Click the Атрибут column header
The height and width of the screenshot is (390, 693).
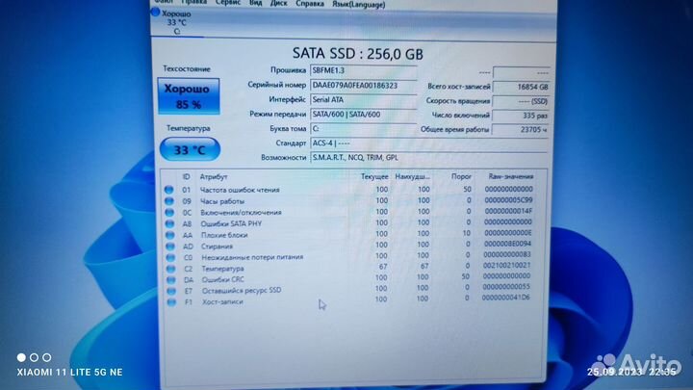click(214, 176)
